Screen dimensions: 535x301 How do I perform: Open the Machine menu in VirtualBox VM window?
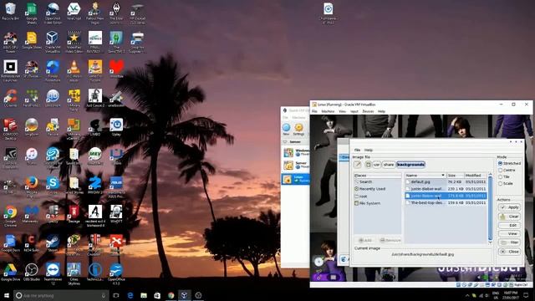click(328, 111)
